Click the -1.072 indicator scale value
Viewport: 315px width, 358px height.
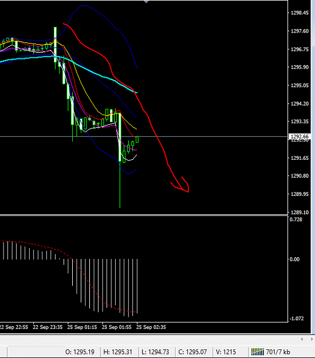(297, 318)
